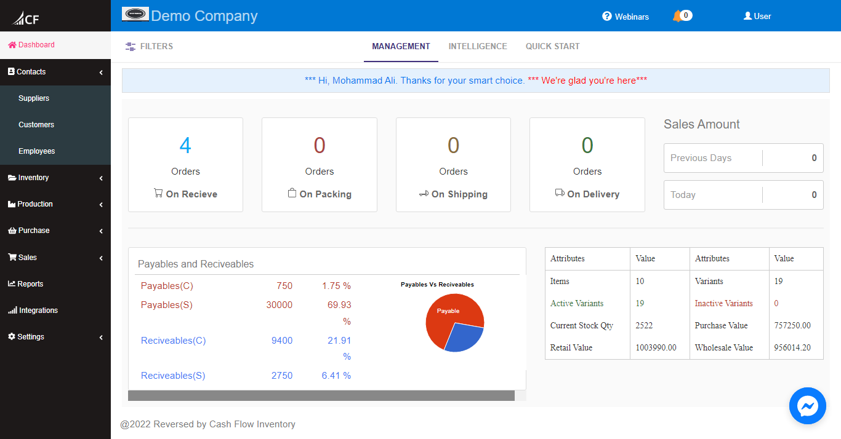841x439 pixels.
Task: Switch to the INTELLIGENCE tab
Action: pos(478,46)
